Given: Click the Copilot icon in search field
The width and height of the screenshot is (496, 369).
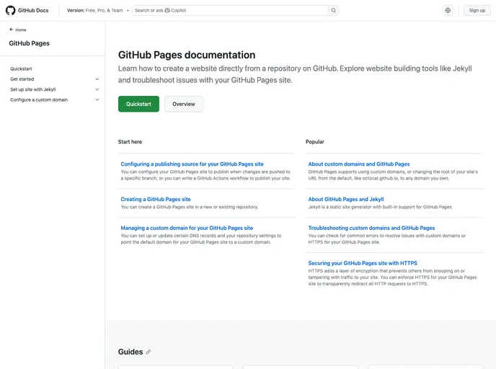Looking at the screenshot, I should (167, 10).
